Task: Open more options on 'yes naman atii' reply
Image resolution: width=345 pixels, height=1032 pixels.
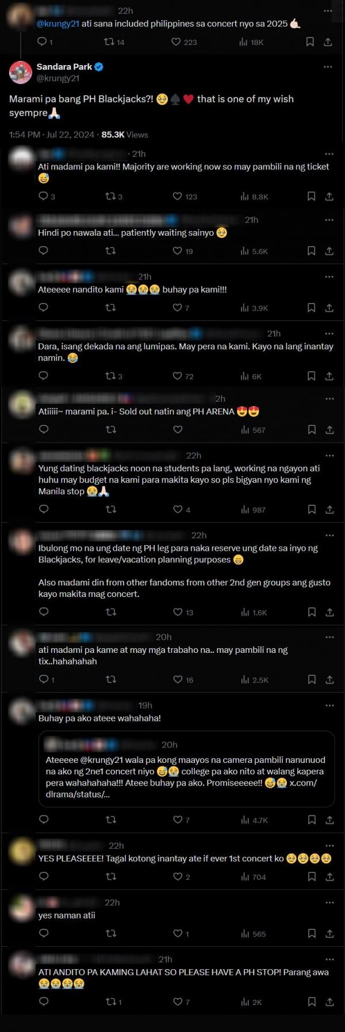Action: coord(329,902)
